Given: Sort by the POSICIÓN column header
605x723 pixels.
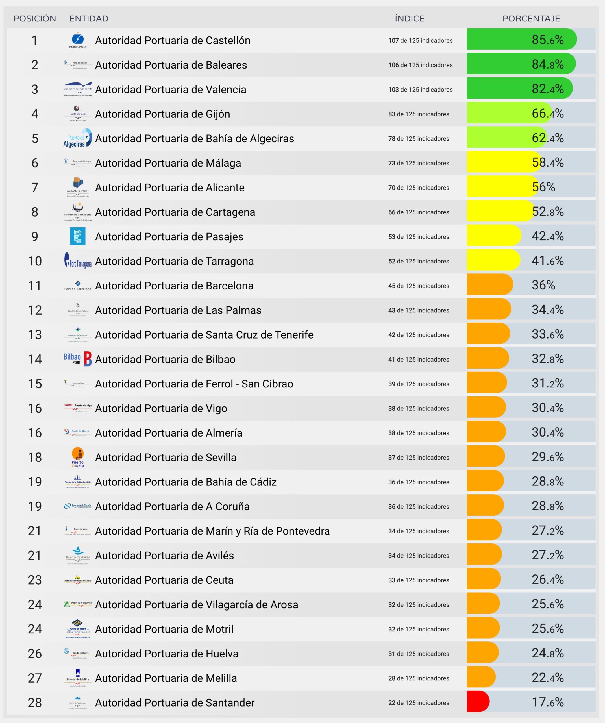Looking at the screenshot, I should coord(35,19).
